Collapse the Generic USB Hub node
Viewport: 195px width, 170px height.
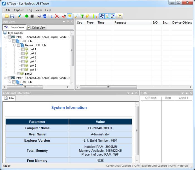(14, 45)
